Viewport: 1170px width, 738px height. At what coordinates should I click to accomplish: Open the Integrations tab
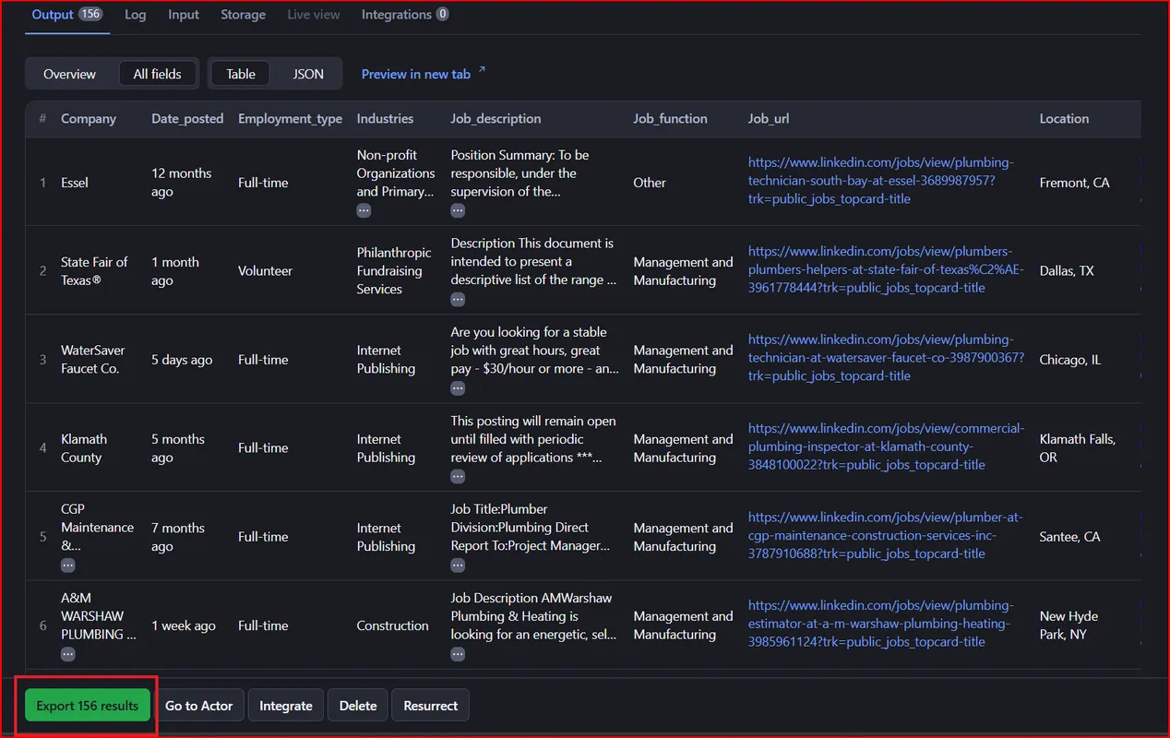(405, 15)
